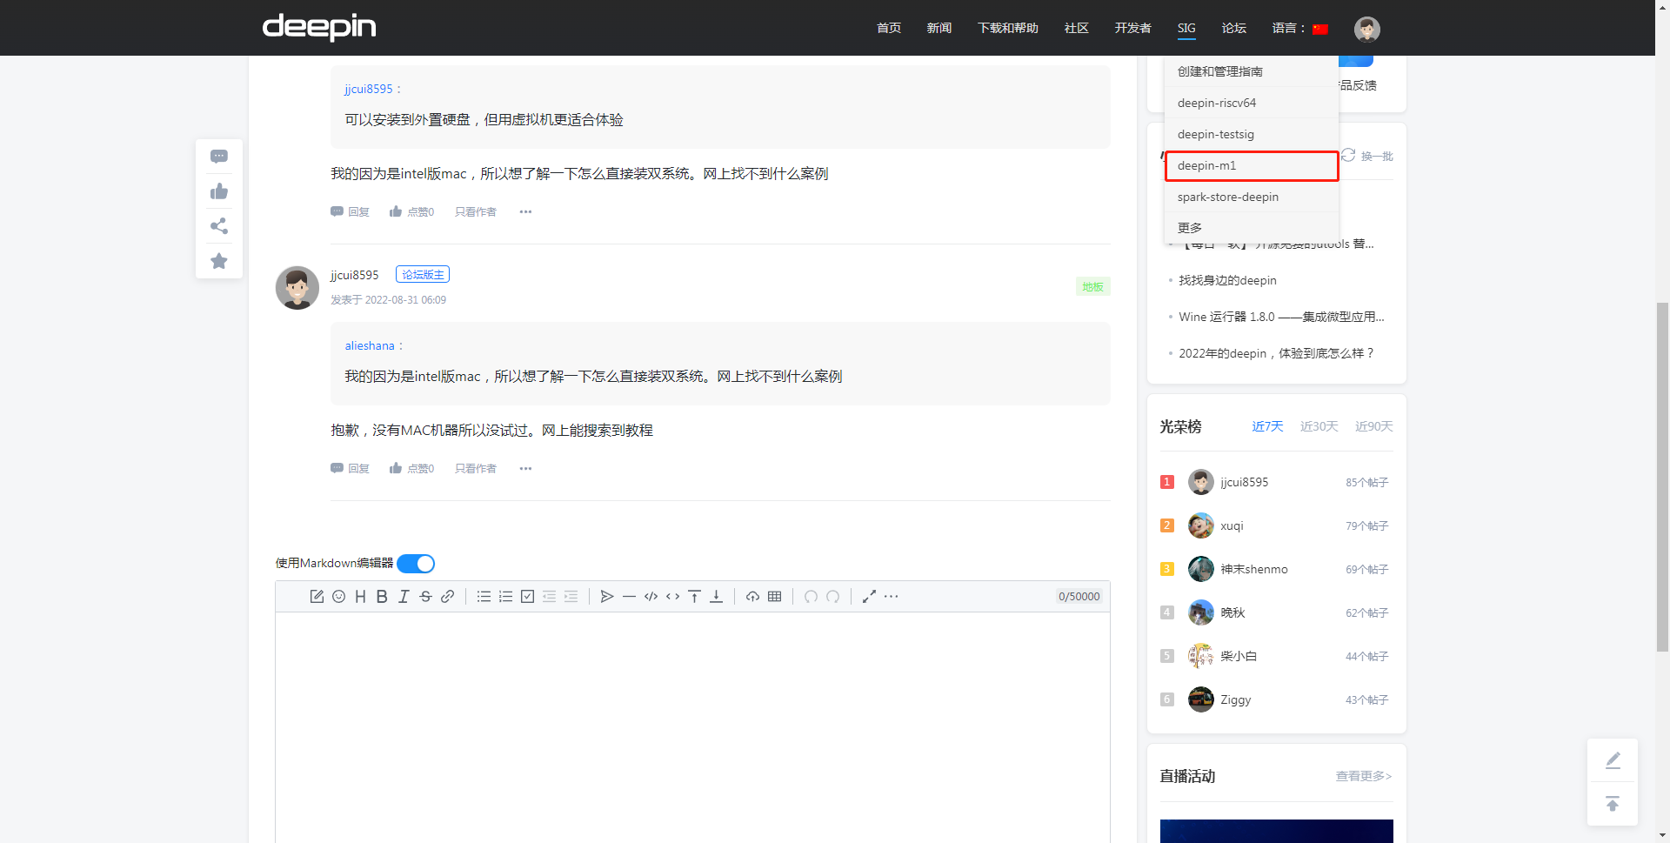The width and height of the screenshot is (1670, 843).
Task: Open the emoji picker in editor toolbar
Action: [x=339, y=596]
